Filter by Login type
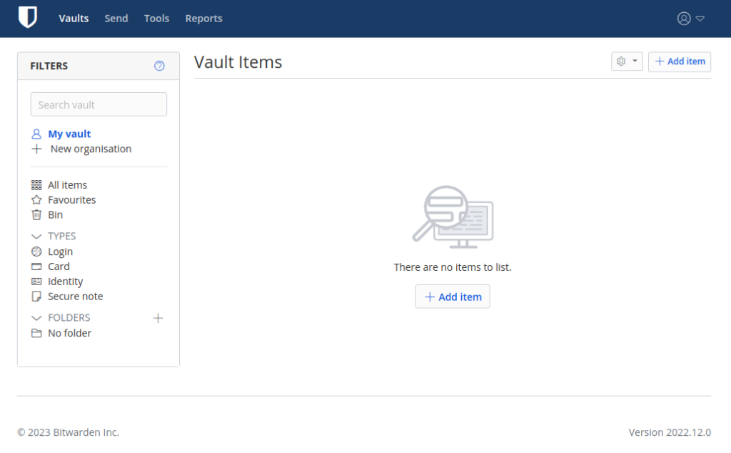This screenshot has height=453, width=731. click(x=60, y=252)
